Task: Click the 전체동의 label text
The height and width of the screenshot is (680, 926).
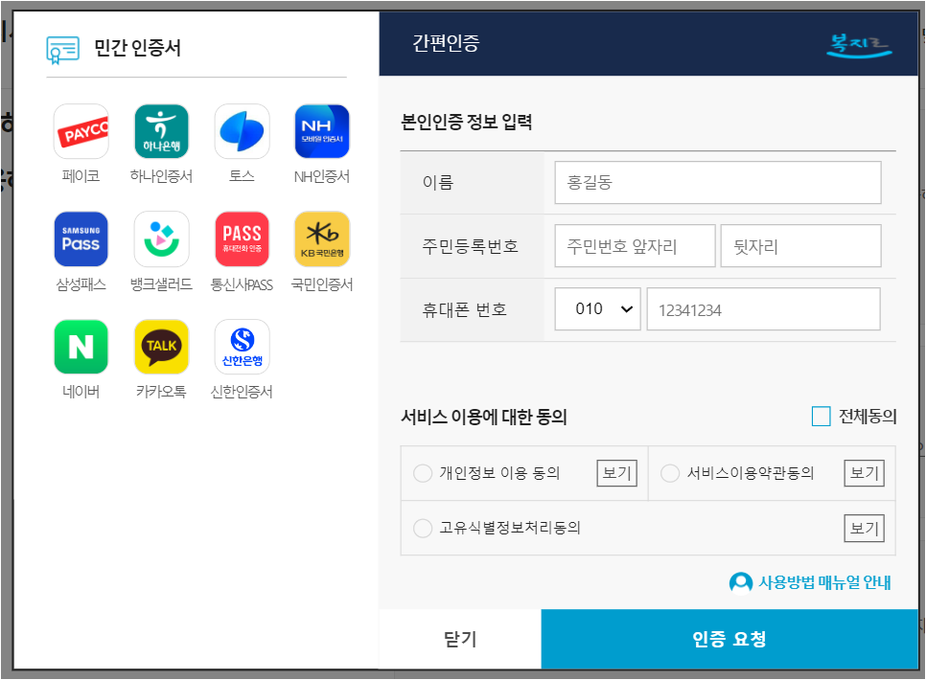Action: [x=868, y=417]
